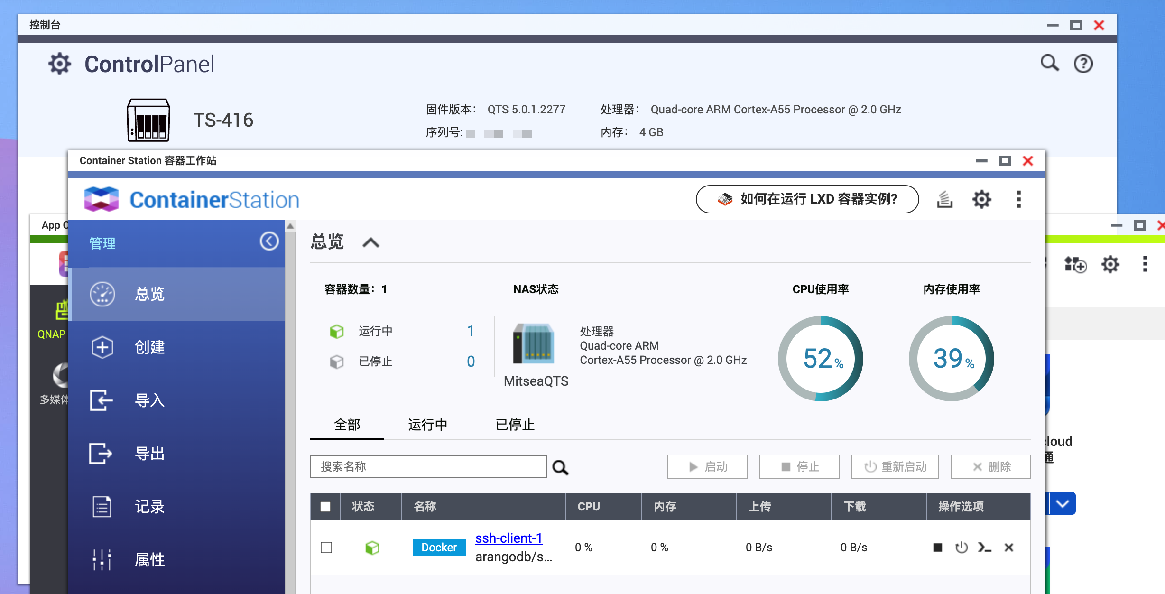Open terminal for the ssh-client-1 container
This screenshot has width=1165, height=594.
(x=985, y=548)
